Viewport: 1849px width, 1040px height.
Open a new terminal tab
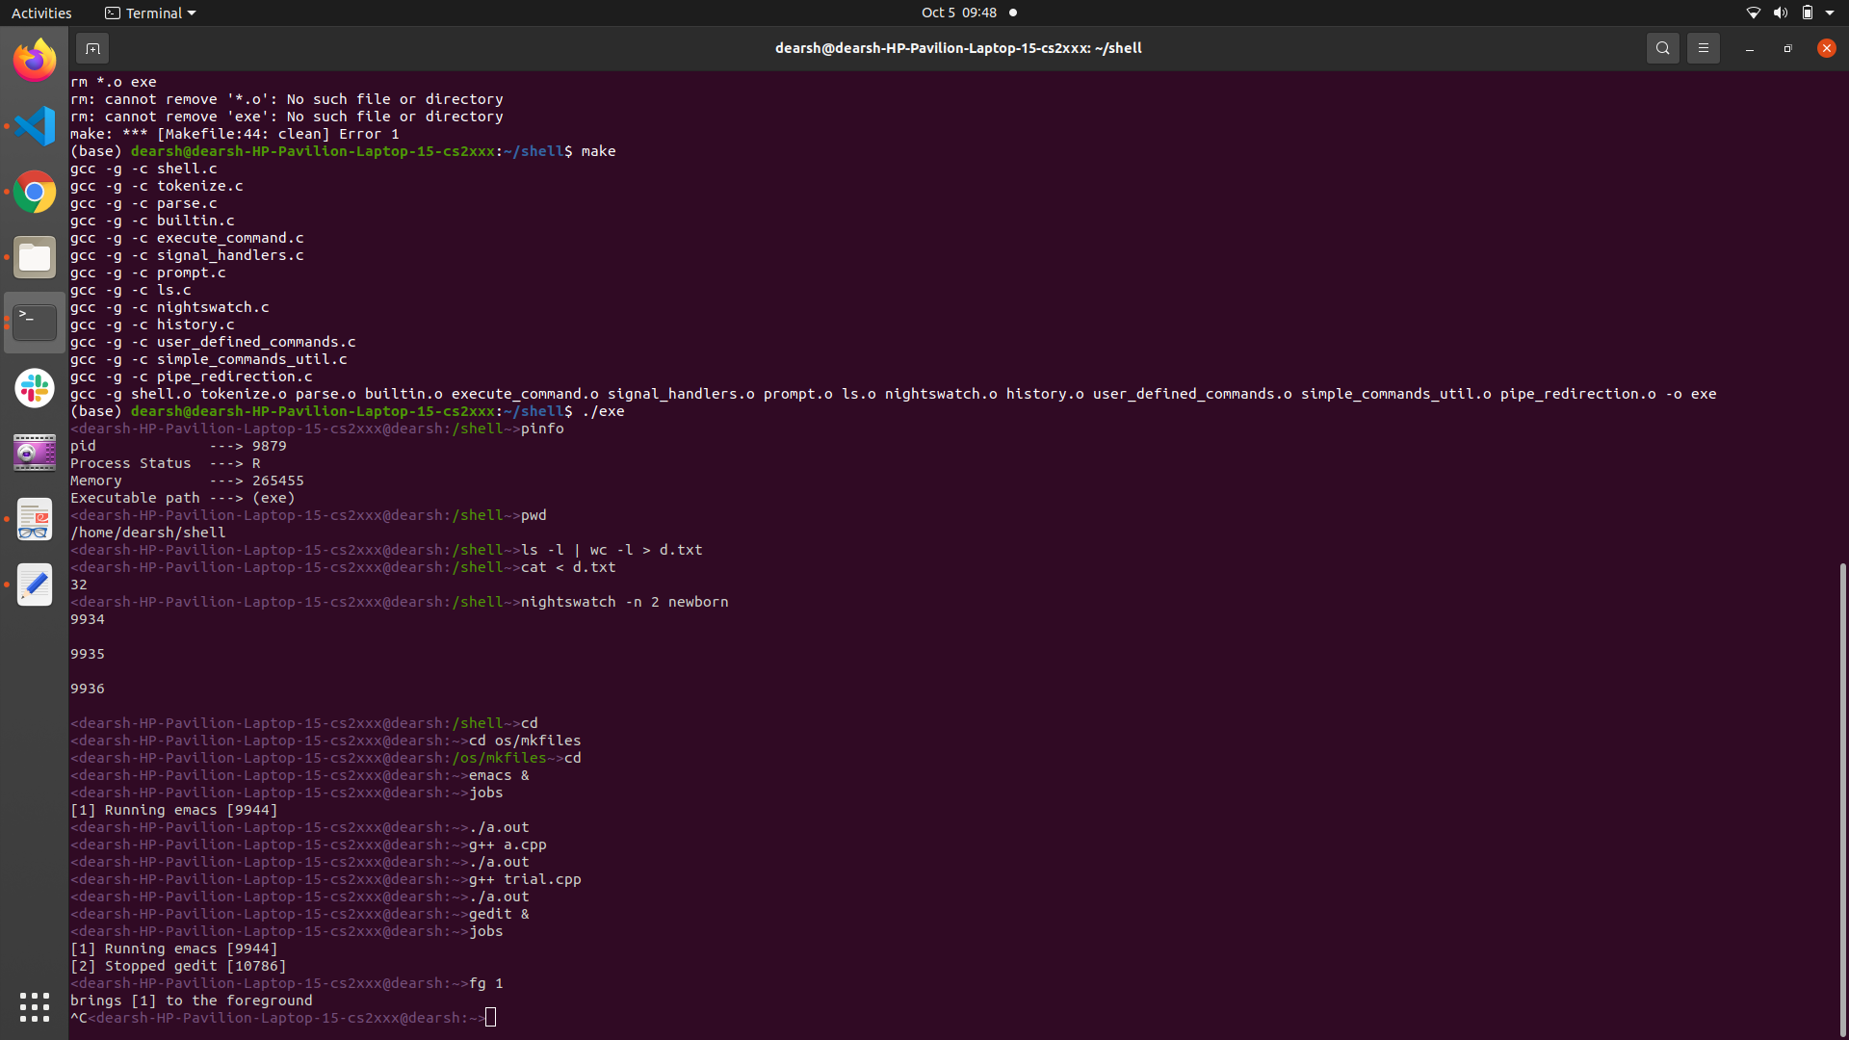pos(92,48)
